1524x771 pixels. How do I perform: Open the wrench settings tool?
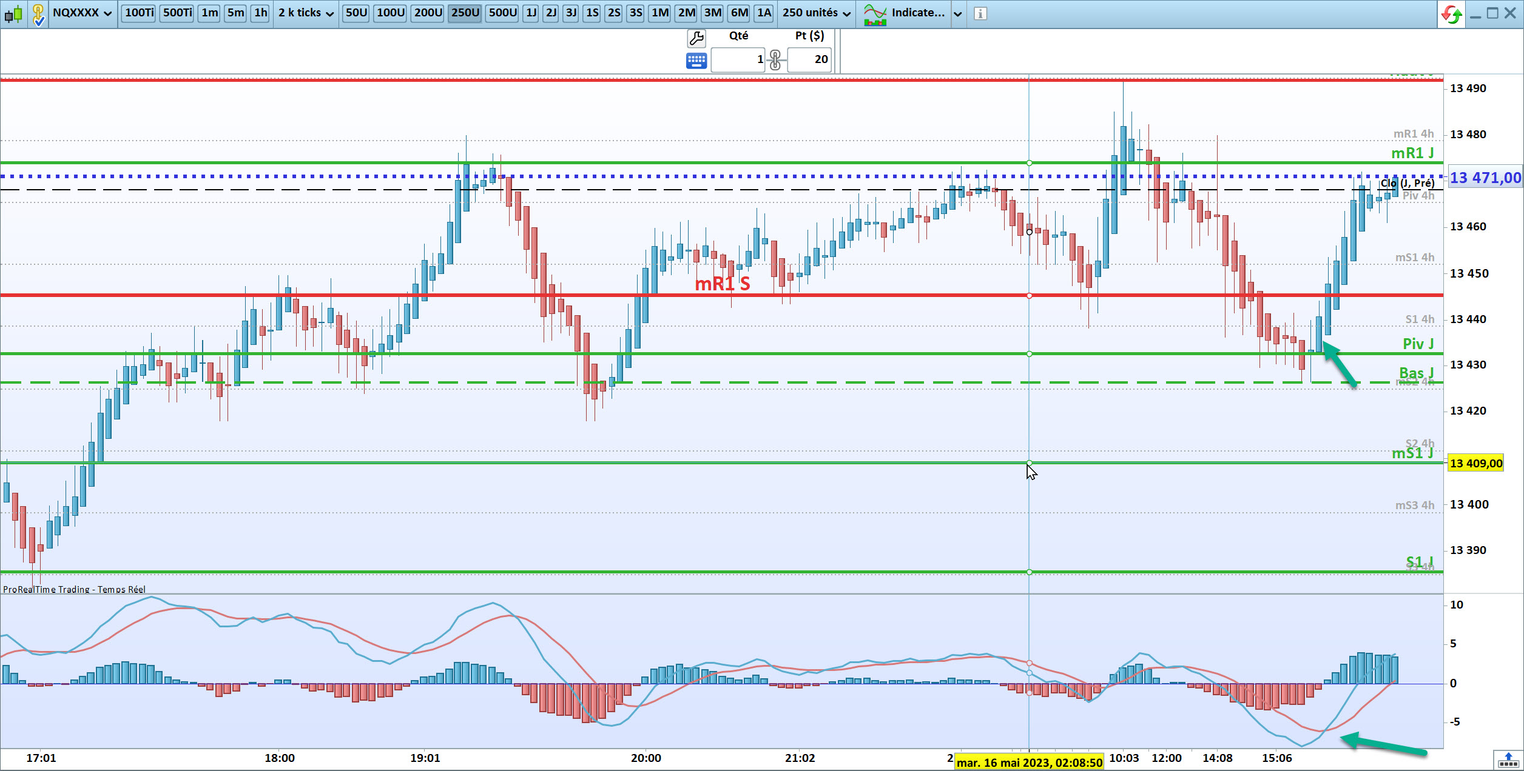[696, 38]
